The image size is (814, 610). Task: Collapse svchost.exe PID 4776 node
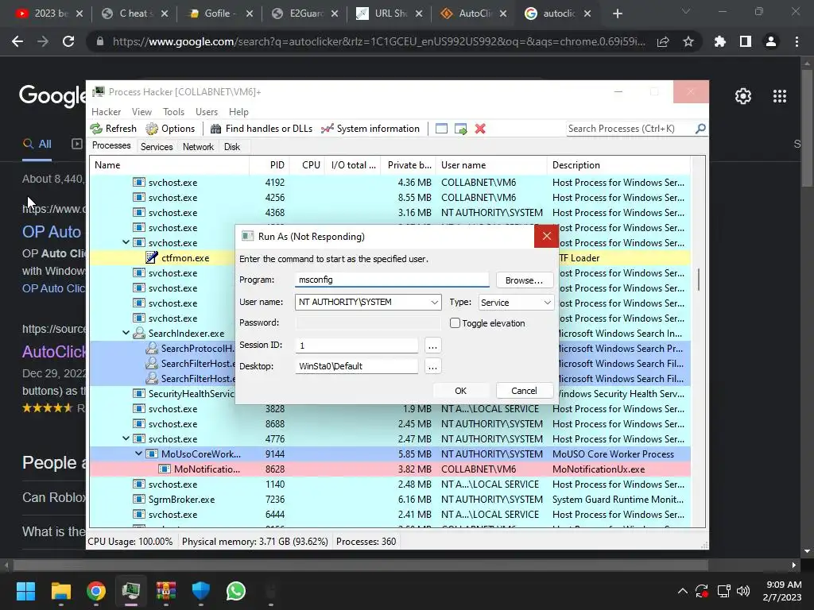click(126, 438)
